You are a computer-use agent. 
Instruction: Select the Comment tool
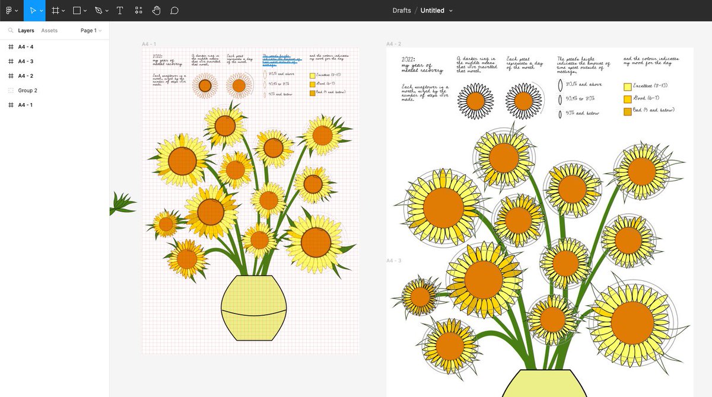(174, 11)
